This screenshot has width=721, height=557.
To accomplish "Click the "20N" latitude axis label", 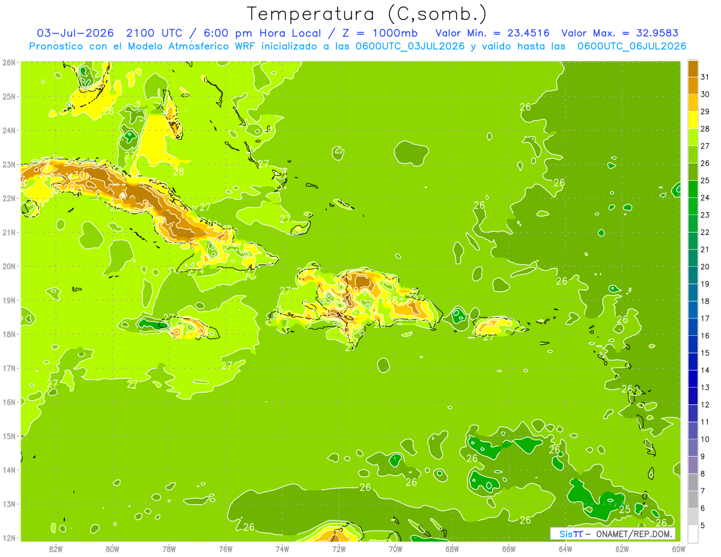I will tap(8, 266).
